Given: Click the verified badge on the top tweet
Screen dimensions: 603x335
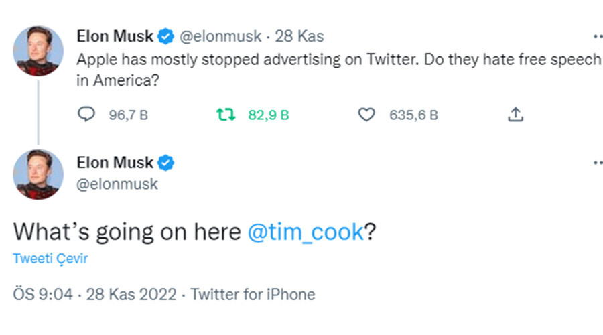Looking at the screenshot, I should [x=165, y=36].
